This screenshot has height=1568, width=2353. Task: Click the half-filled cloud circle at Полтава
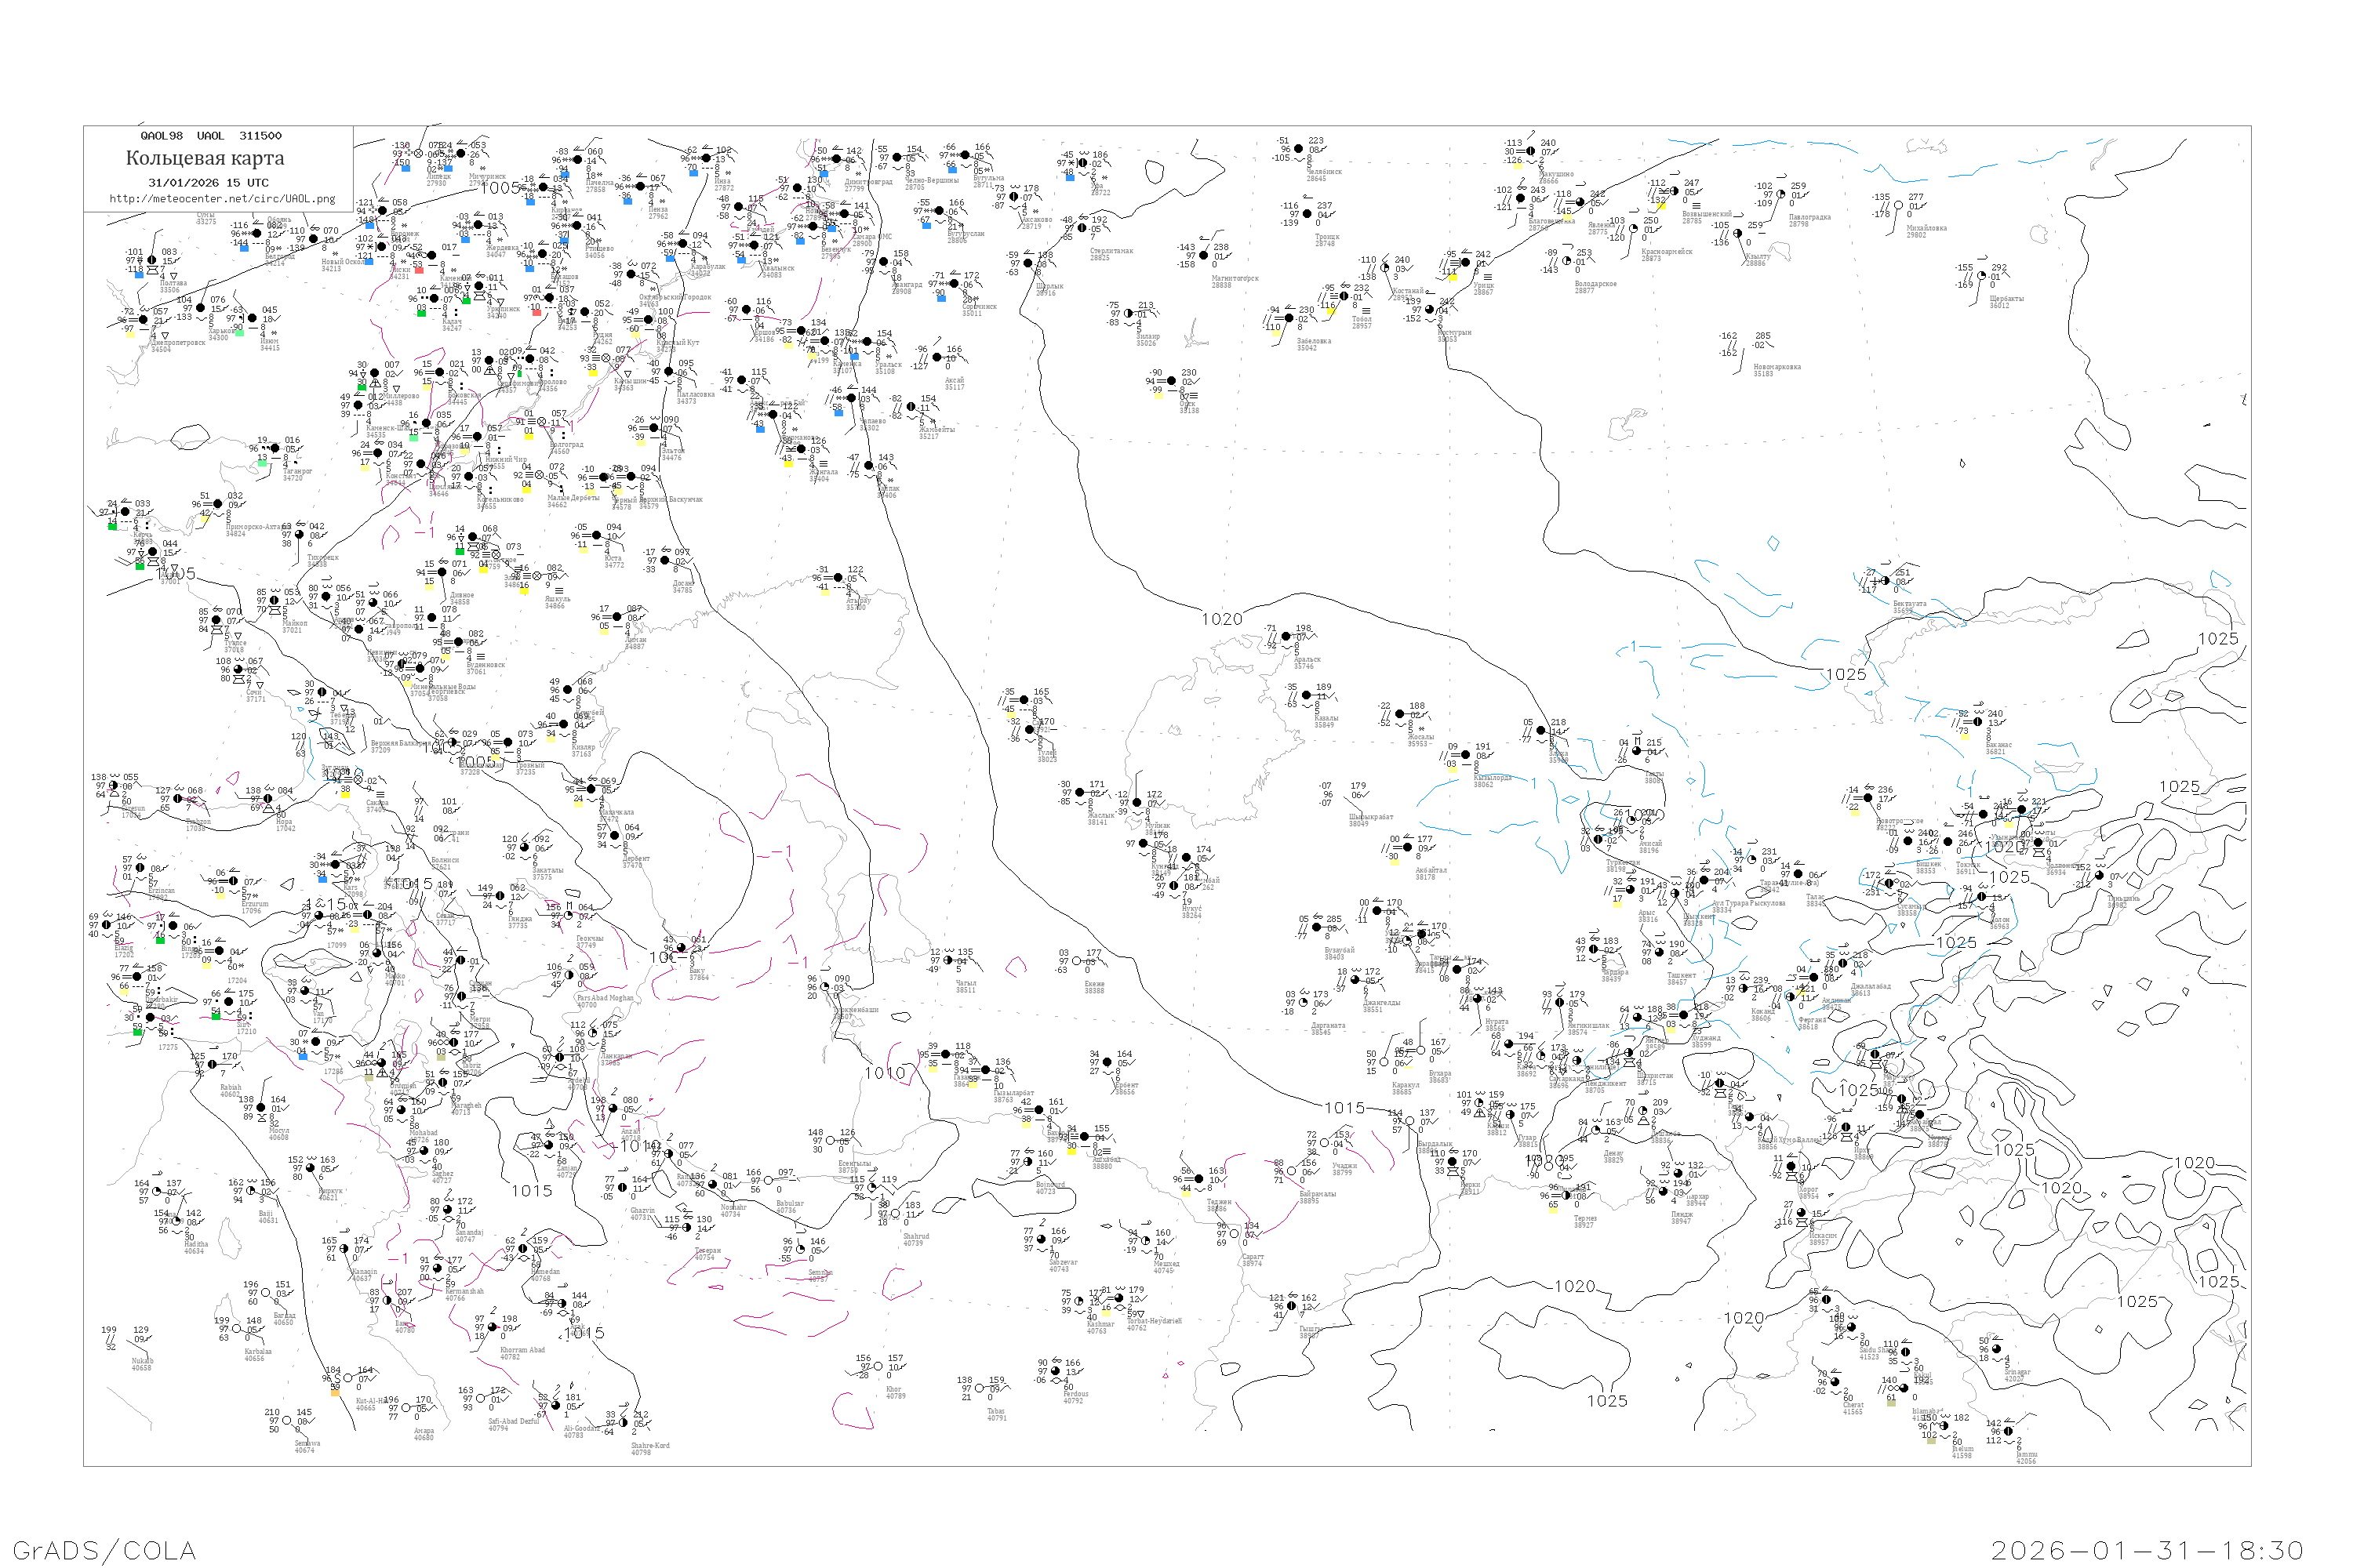tap(151, 260)
